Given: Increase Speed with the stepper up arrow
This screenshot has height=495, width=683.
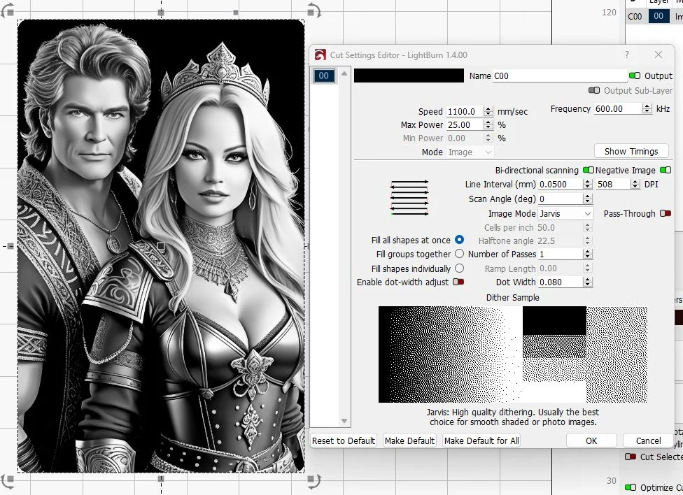Looking at the screenshot, I should point(488,108).
